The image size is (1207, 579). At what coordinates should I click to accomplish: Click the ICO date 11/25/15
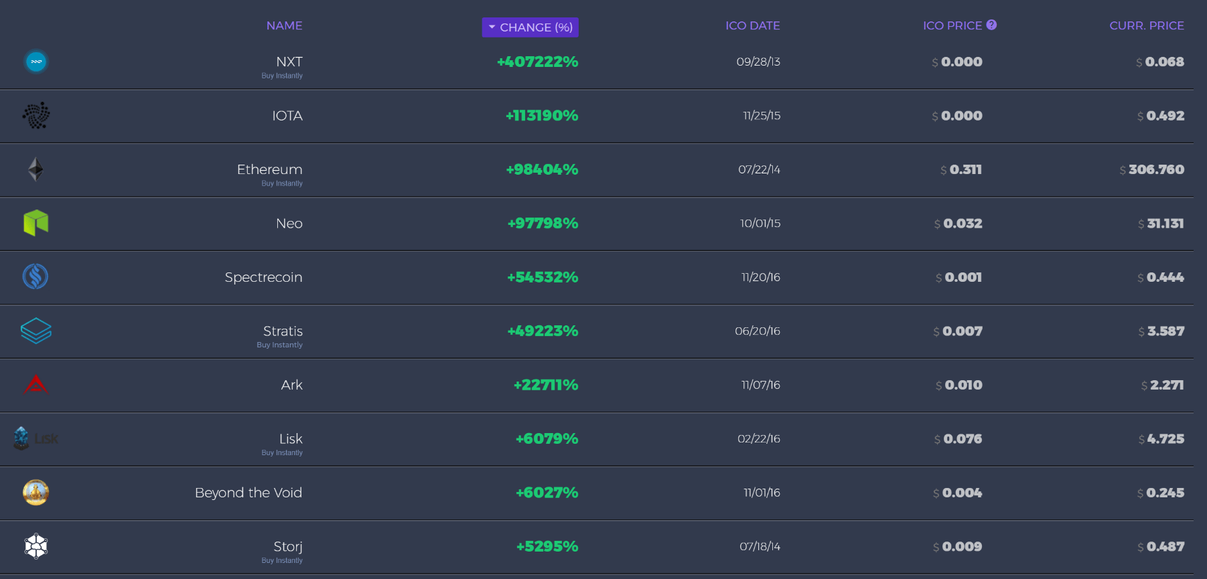pos(762,115)
